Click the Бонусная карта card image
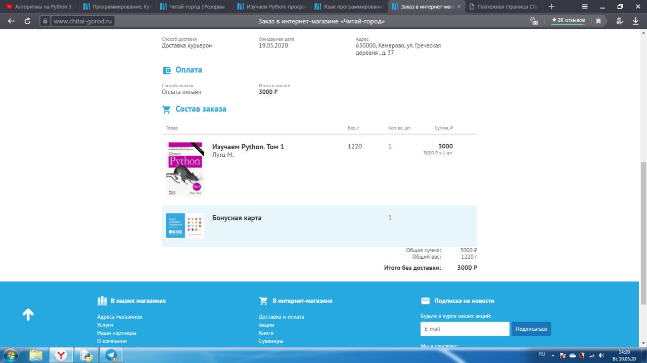 185,225
